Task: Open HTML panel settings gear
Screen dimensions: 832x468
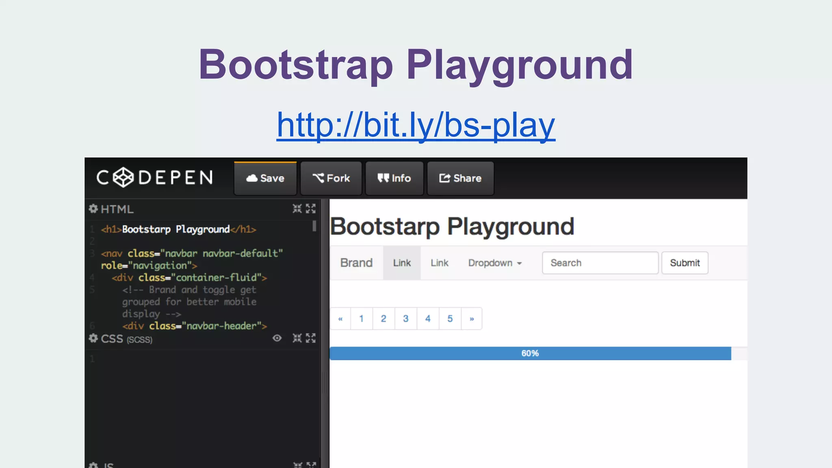Action: pyautogui.click(x=93, y=209)
